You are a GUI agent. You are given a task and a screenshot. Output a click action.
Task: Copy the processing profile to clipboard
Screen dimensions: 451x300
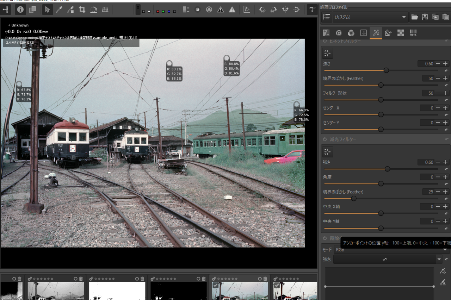pyautogui.click(x=435, y=17)
